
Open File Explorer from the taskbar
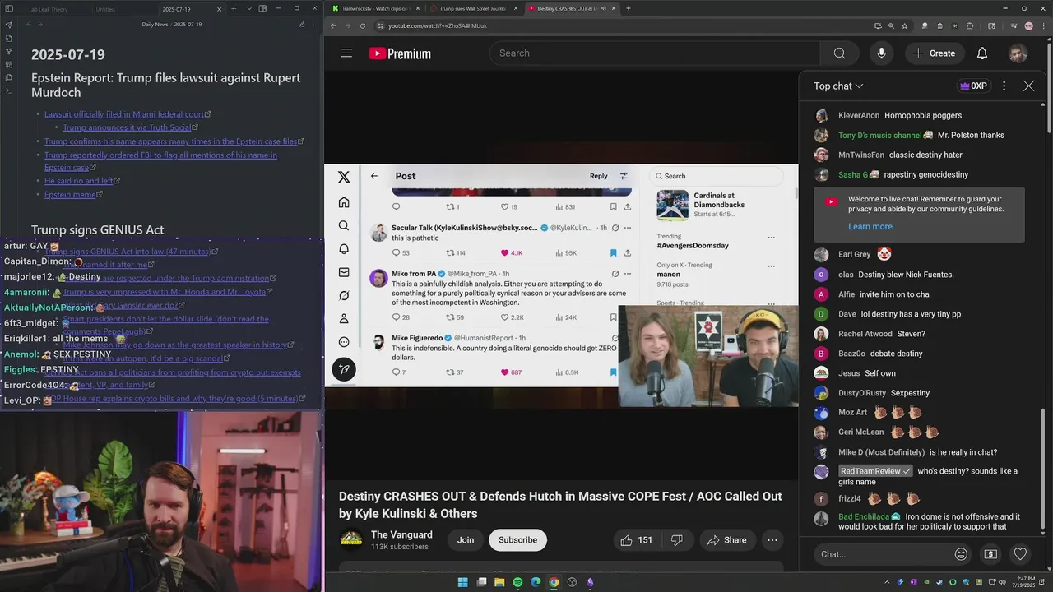pyautogui.click(x=499, y=582)
